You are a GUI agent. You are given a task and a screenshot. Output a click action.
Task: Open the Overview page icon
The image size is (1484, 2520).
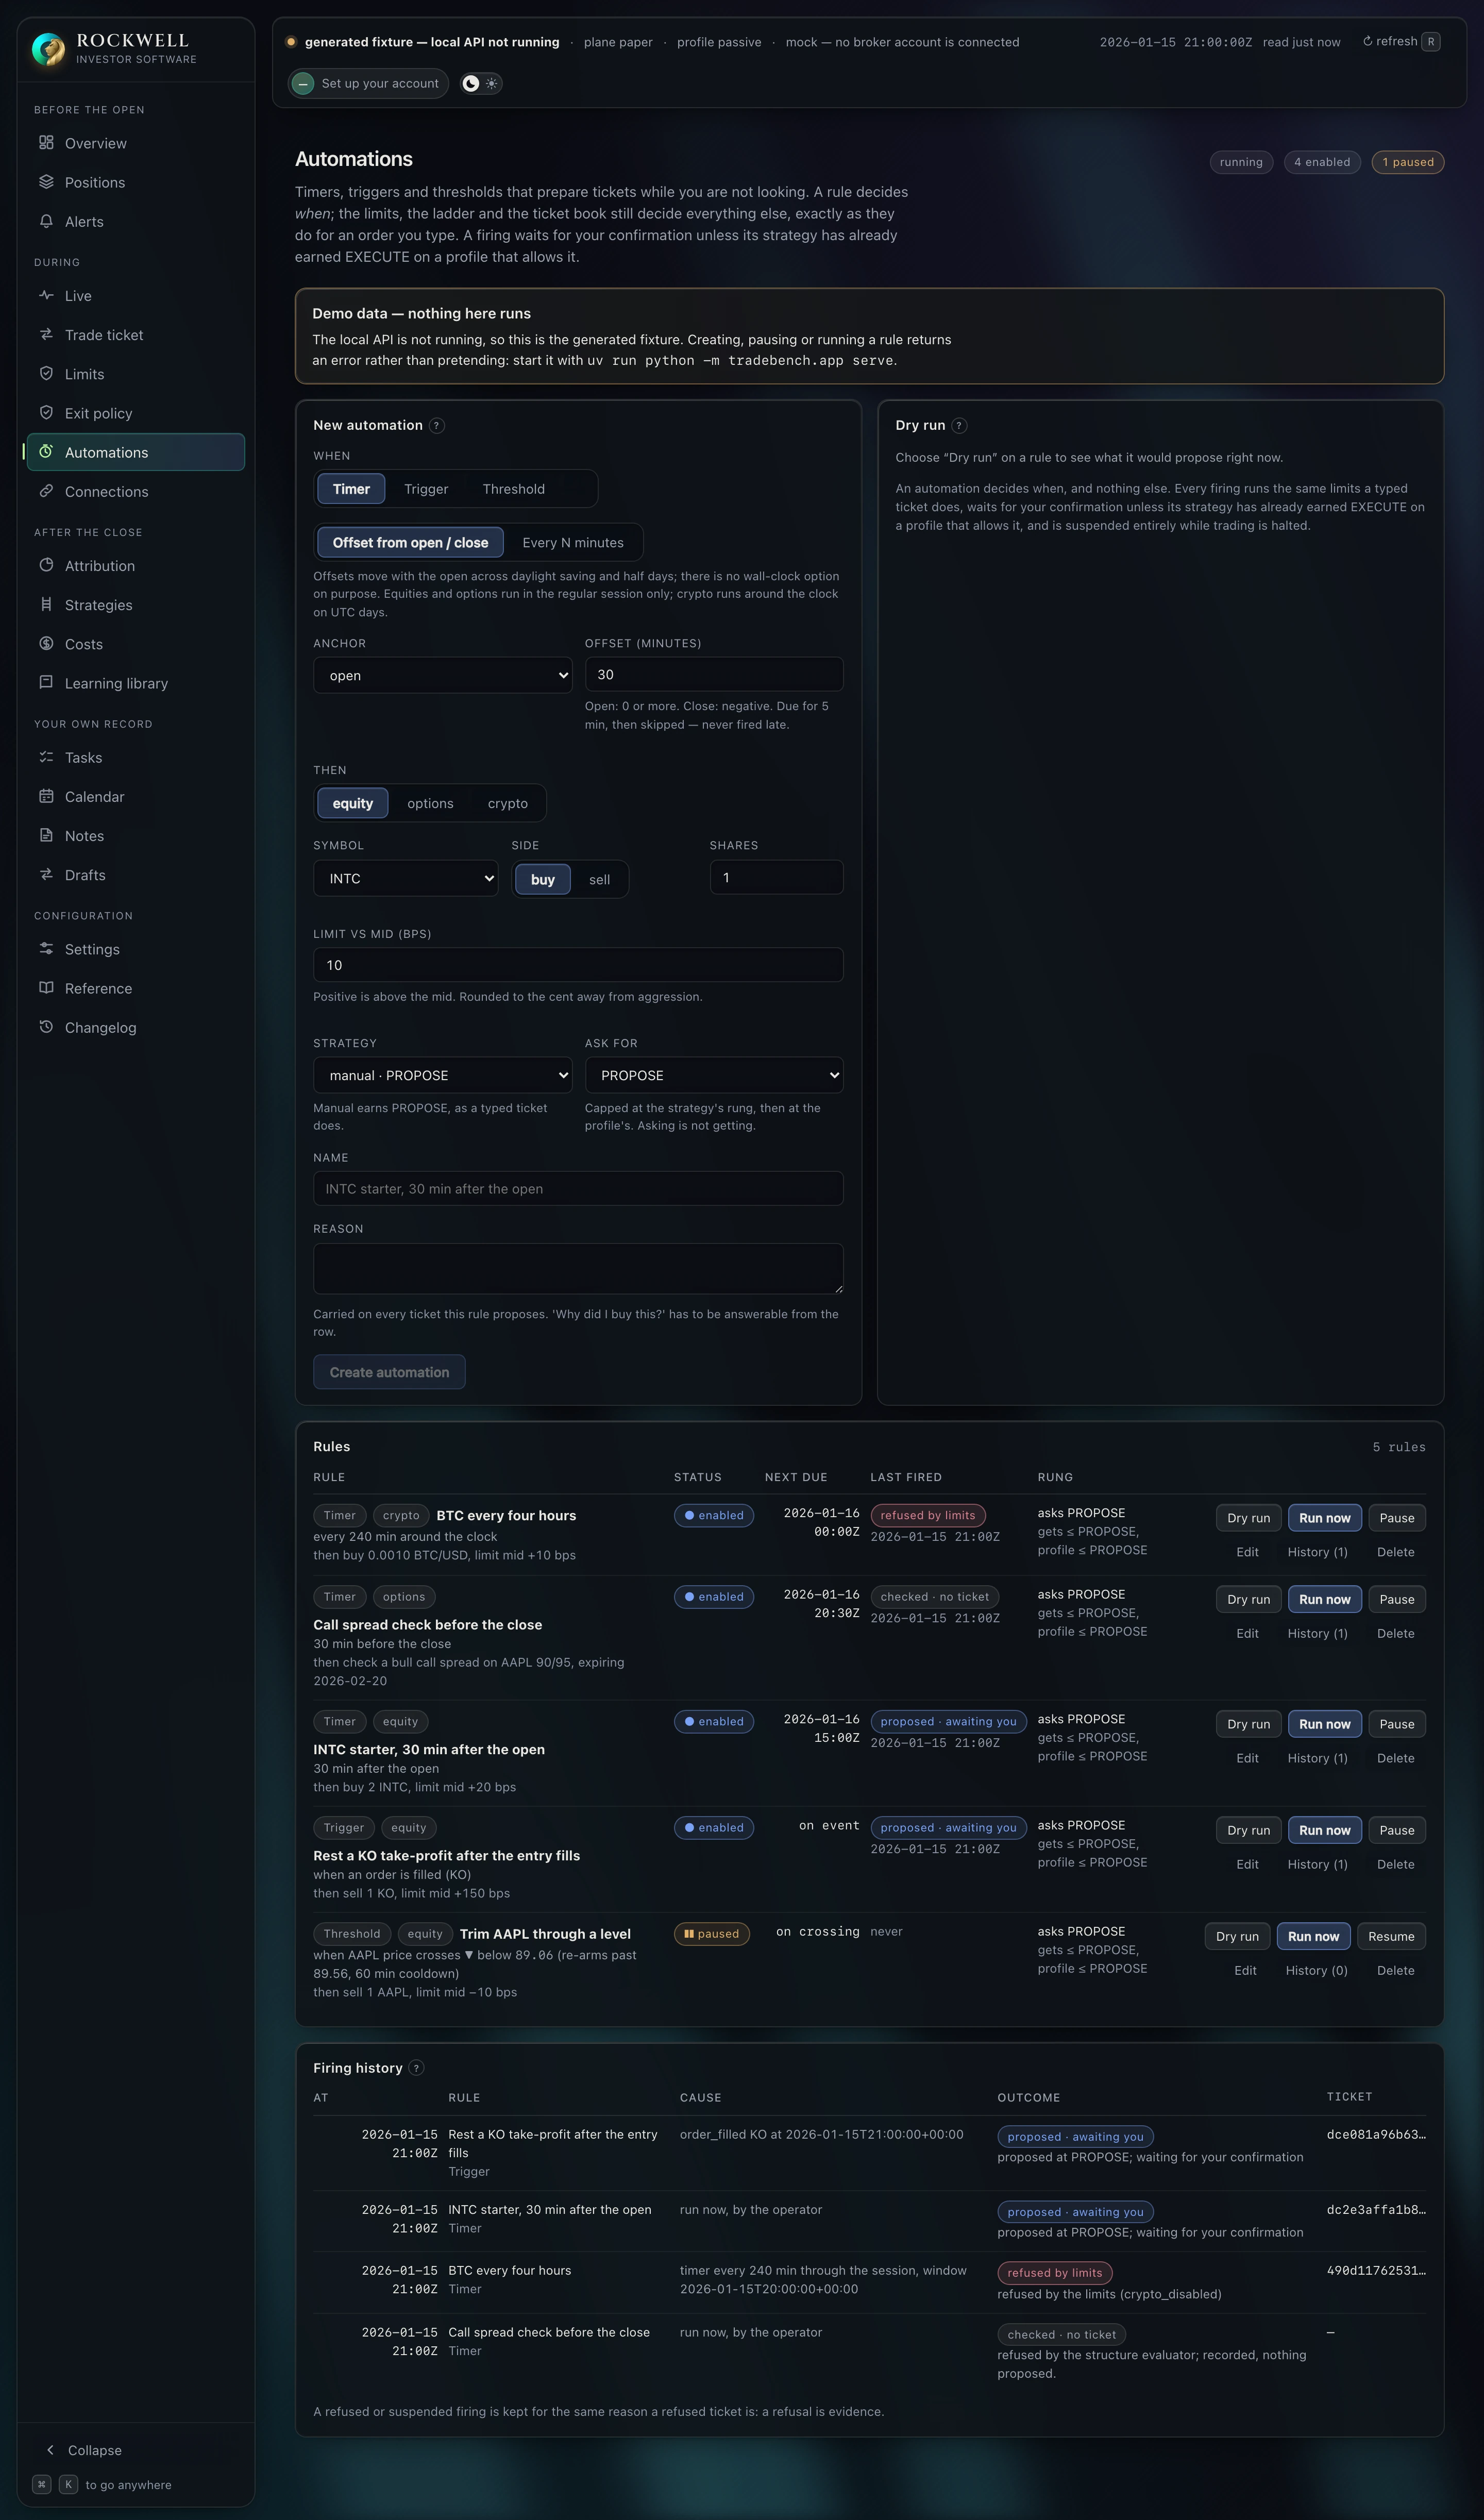click(x=46, y=143)
